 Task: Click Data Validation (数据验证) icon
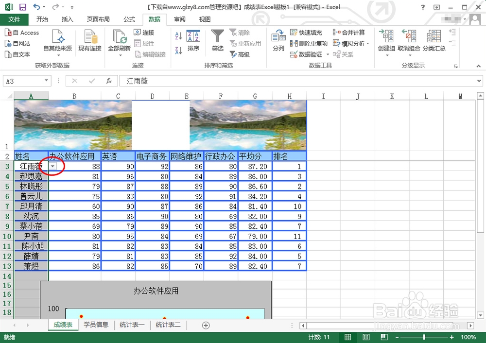tap(294, 54)
